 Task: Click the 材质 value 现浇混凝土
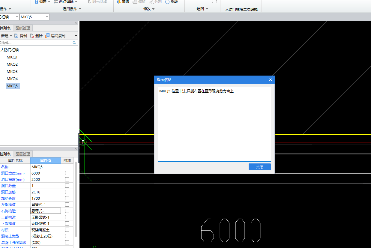(x=46, y=230)
